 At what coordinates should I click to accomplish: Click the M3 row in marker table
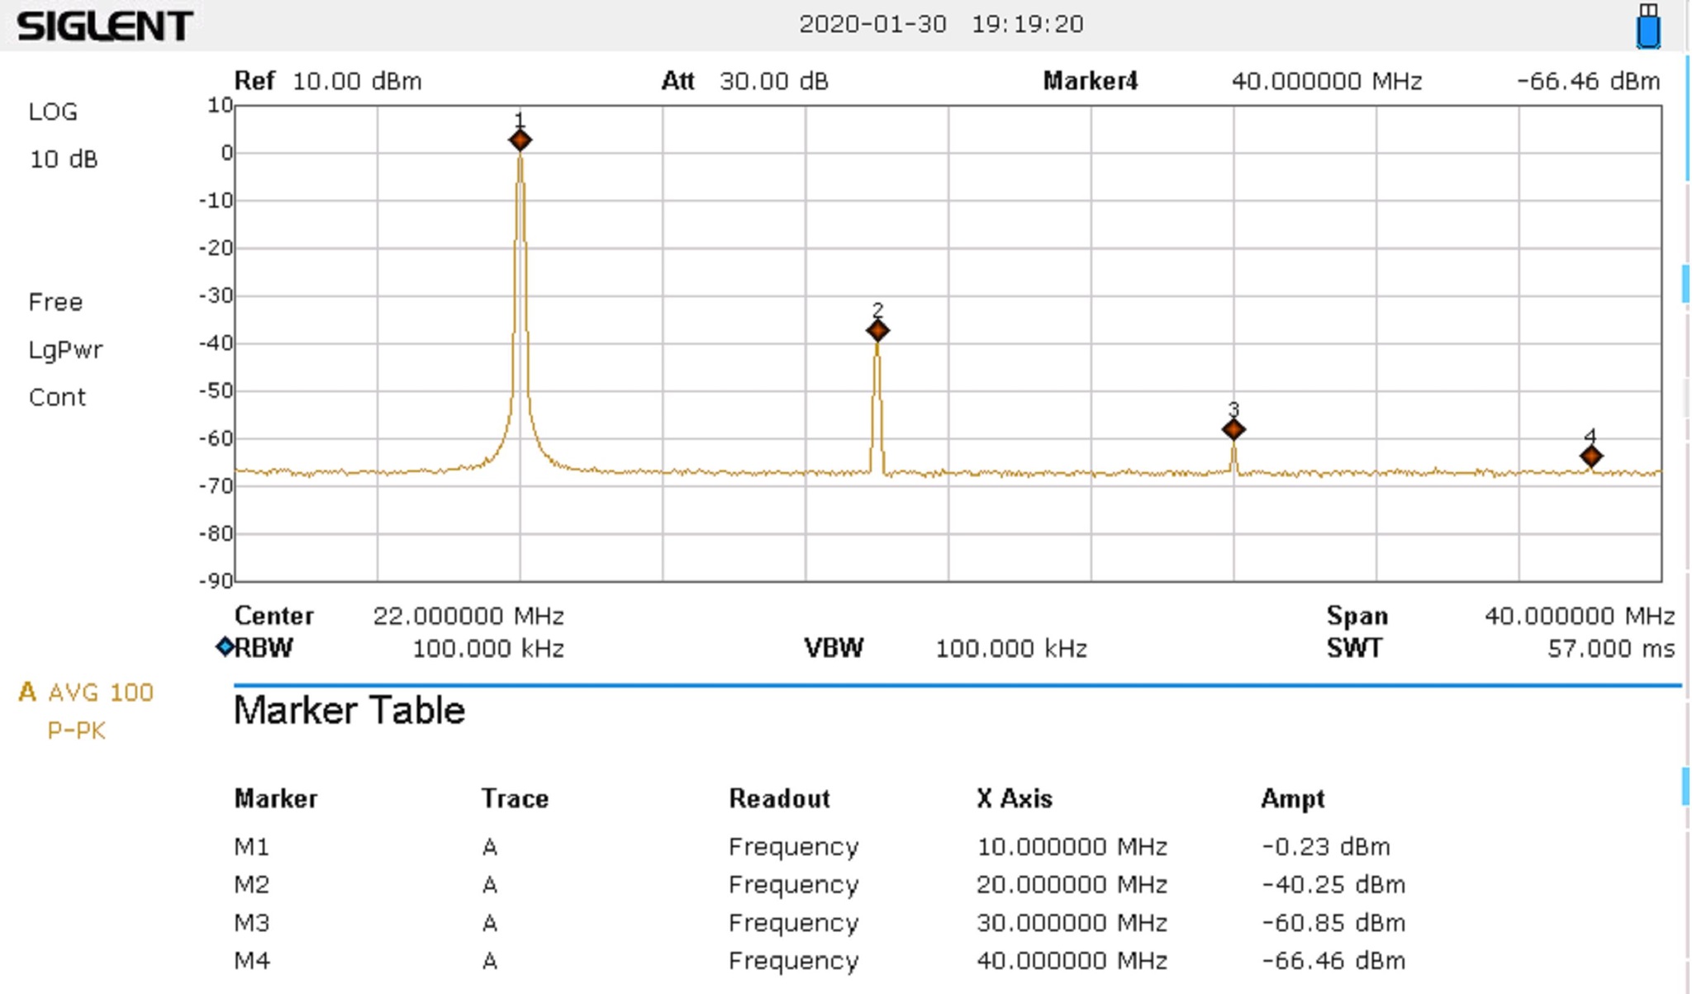(820, 923)
